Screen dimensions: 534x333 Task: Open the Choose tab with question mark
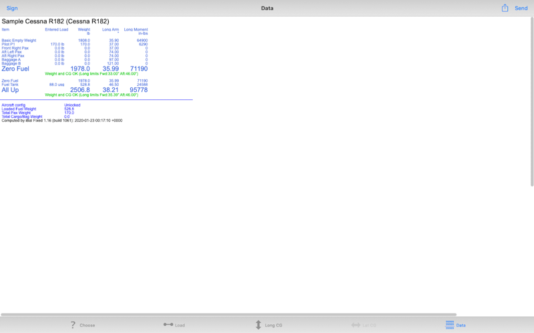click(82, 325)
